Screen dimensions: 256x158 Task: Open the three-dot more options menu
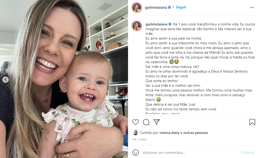tap(252, 8)
